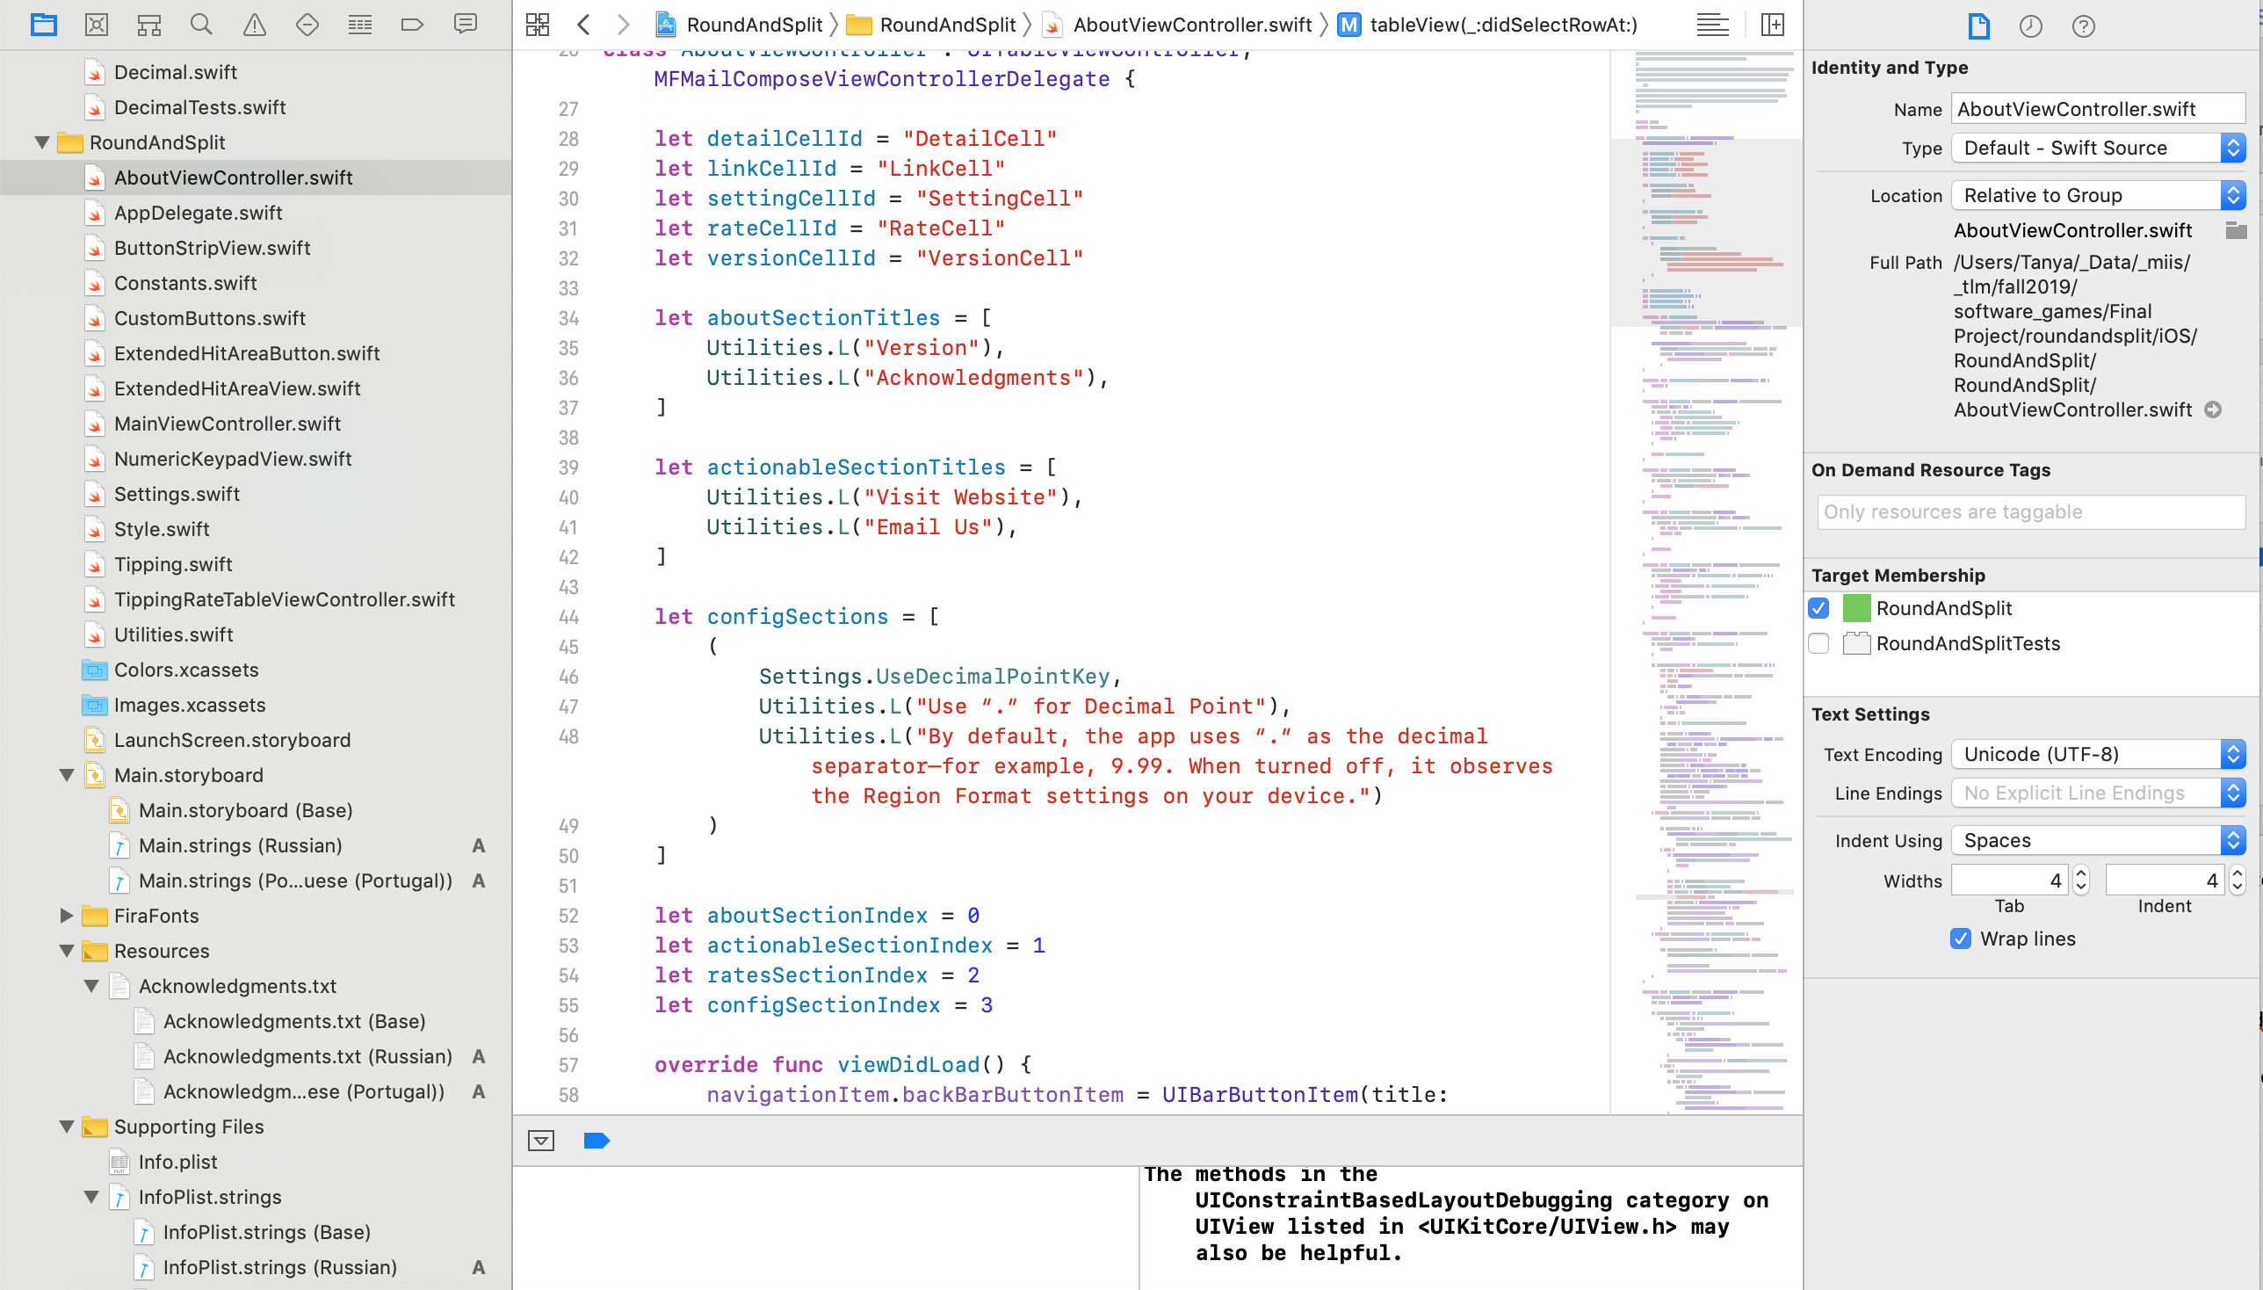Collapse Main.storyboard disclosure triangle
2263x1290 pixels.
click(67, 775)
